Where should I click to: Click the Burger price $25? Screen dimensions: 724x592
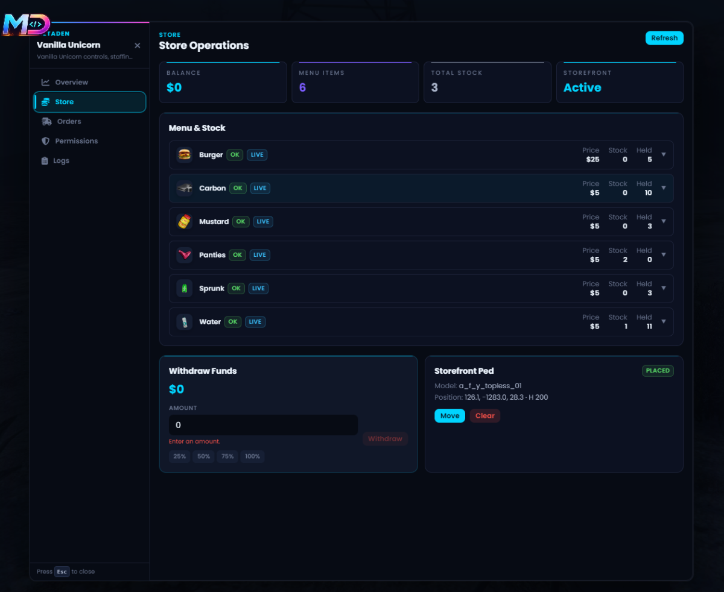point(592,160)
